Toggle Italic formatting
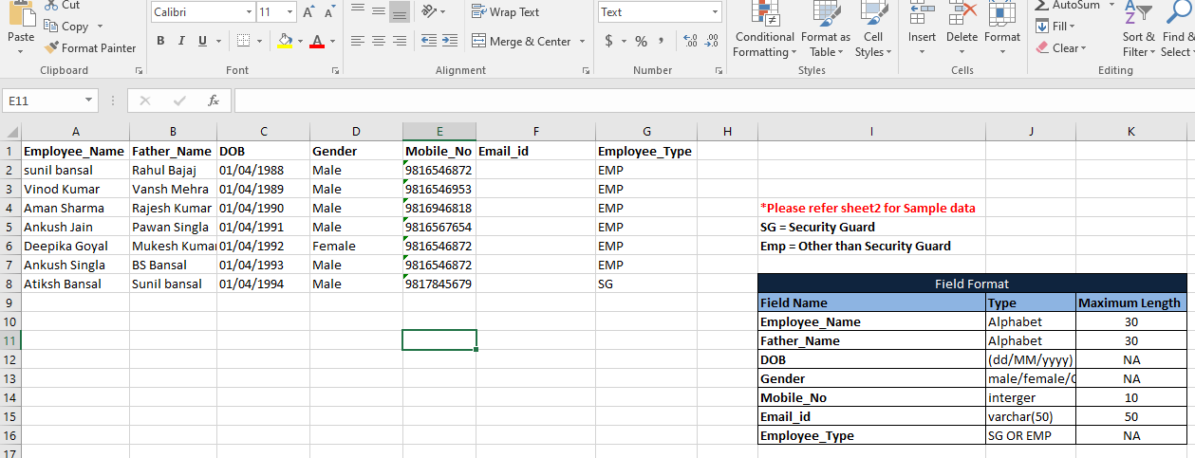Viewport: 1195px width, 458px height. [181, 41]
